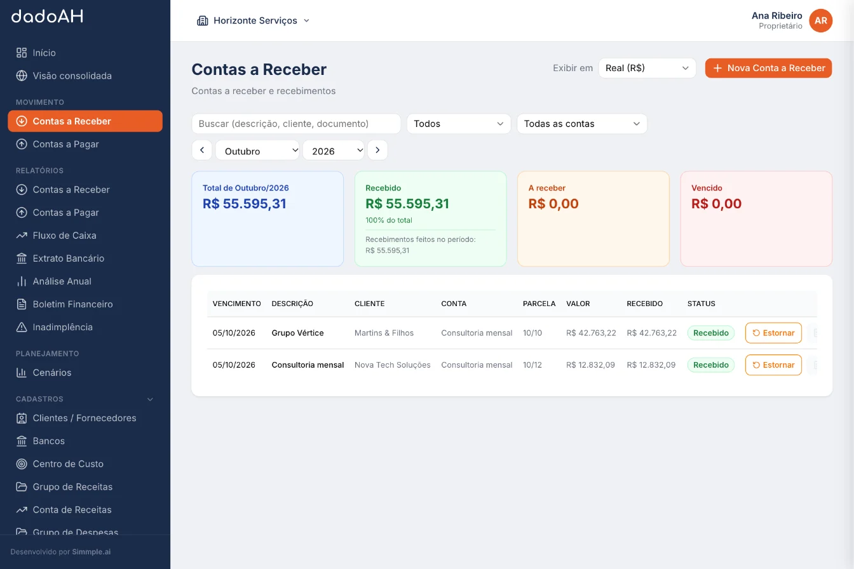Open the 2026 year dropdown

point(334,151)
